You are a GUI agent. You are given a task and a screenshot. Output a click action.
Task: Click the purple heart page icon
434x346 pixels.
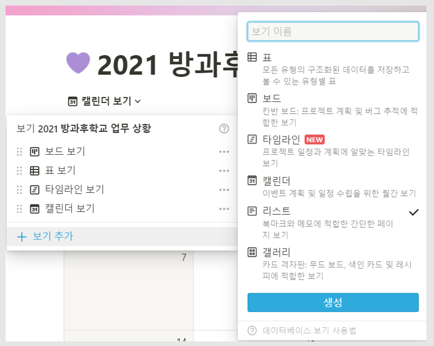point(78,63)
